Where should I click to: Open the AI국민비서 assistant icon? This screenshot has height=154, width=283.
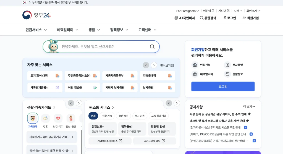[x=176, y=18]
